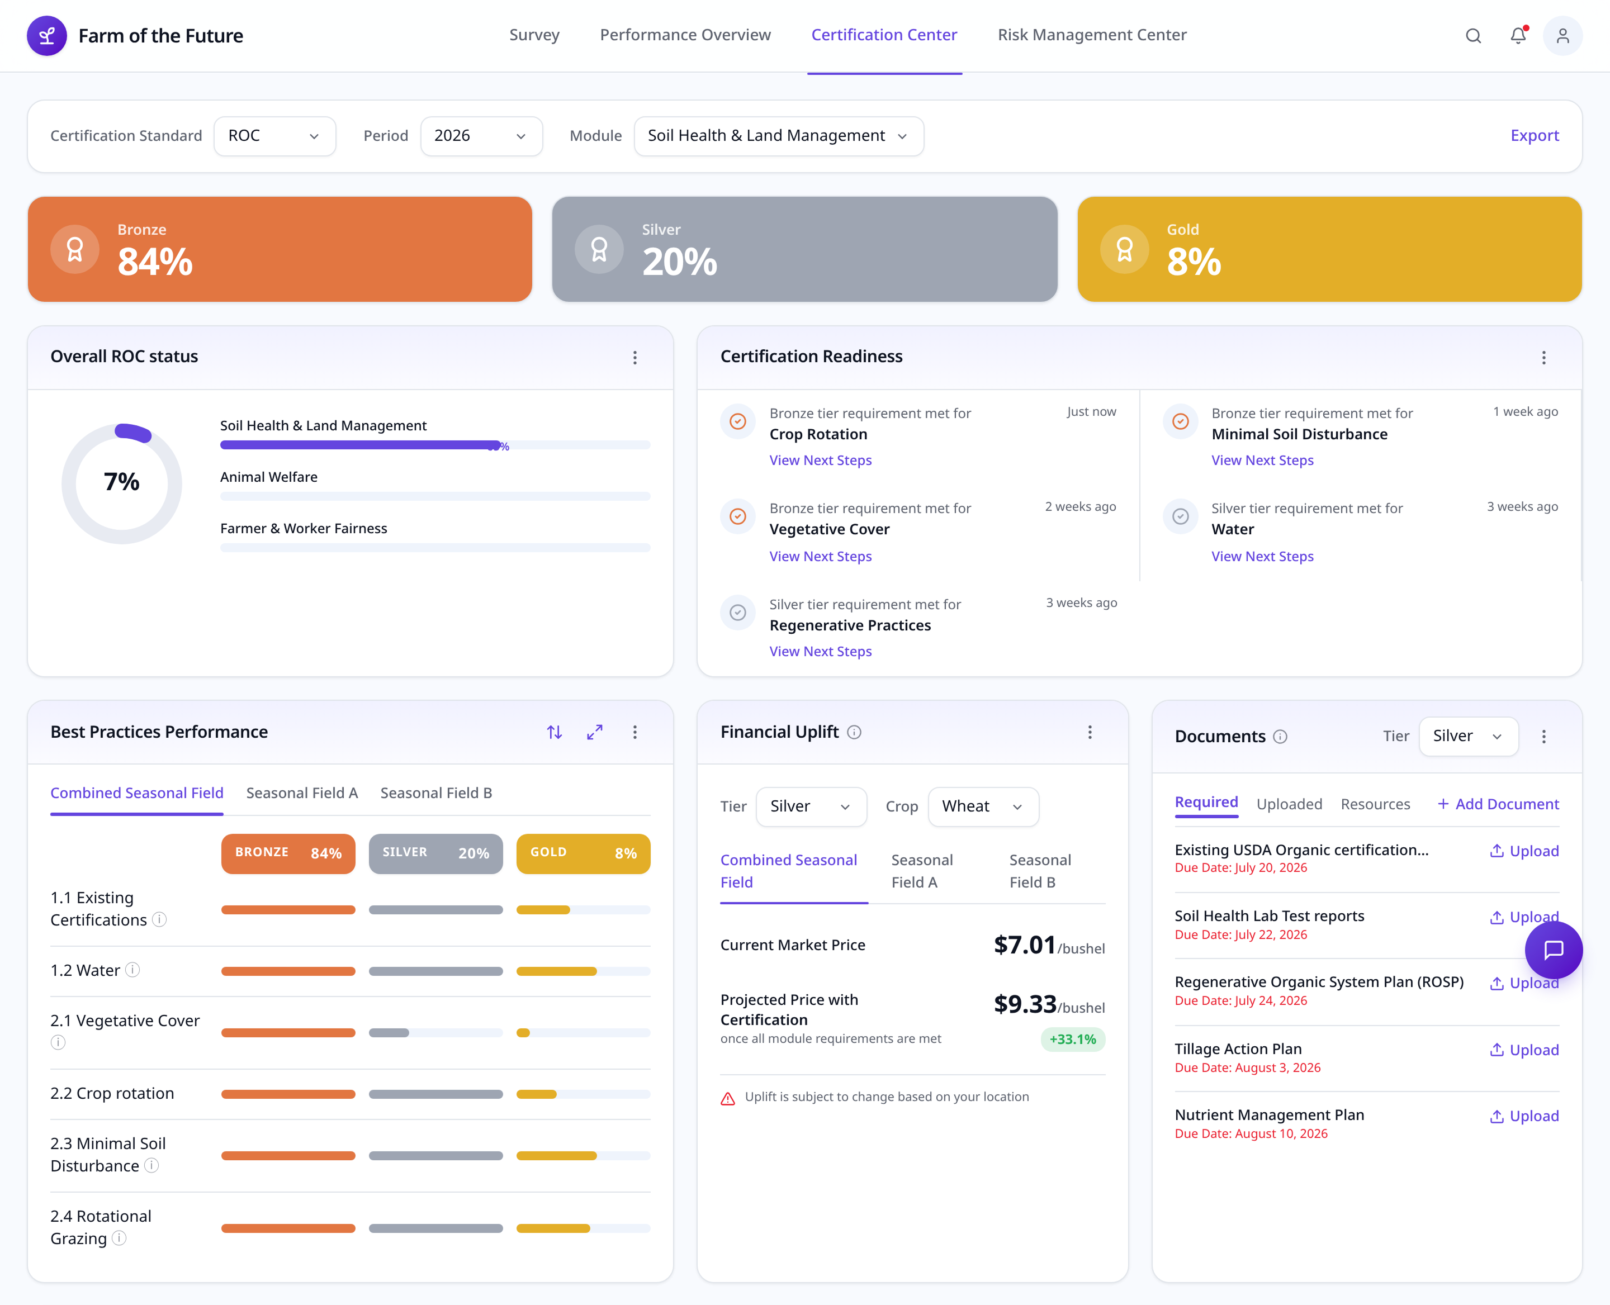Click info icon for 2.3 Minimal Soil Disturbance
The width and height of the screenshot is (1610, 1305).
pos(151,1165)
